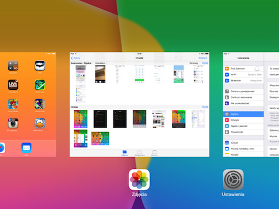Image resolution: width=279 pixels, height=209 pixels.
Task: Tap the Ogólne gear icon in Settings
Action: [x=227, y=114]
